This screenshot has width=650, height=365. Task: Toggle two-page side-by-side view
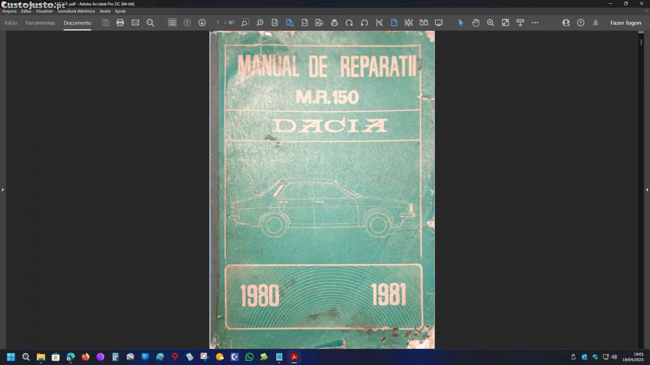point(424,23)
